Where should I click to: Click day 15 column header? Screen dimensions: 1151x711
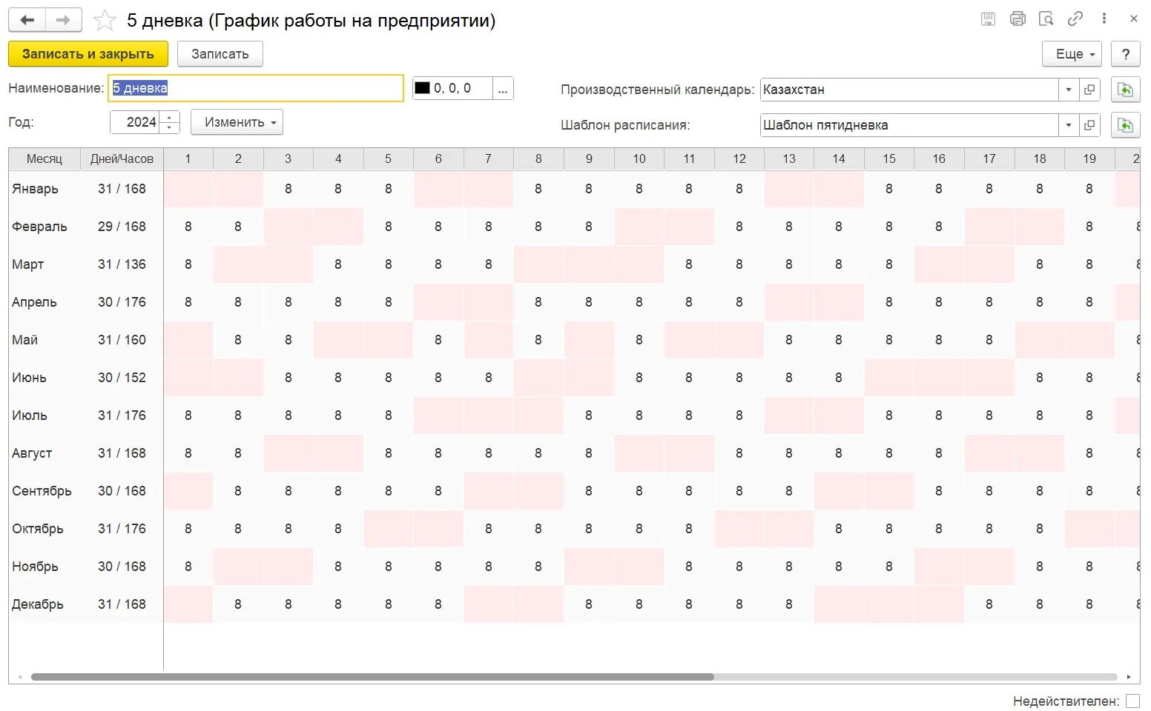tap(889, 158)
